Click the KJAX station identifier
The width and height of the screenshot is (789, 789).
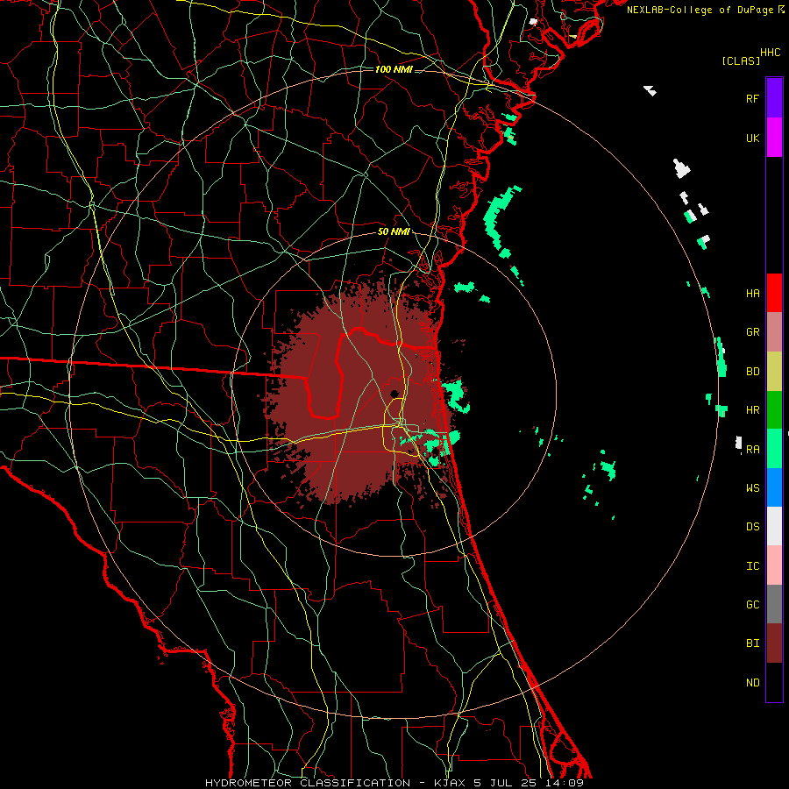click(451, 783)
